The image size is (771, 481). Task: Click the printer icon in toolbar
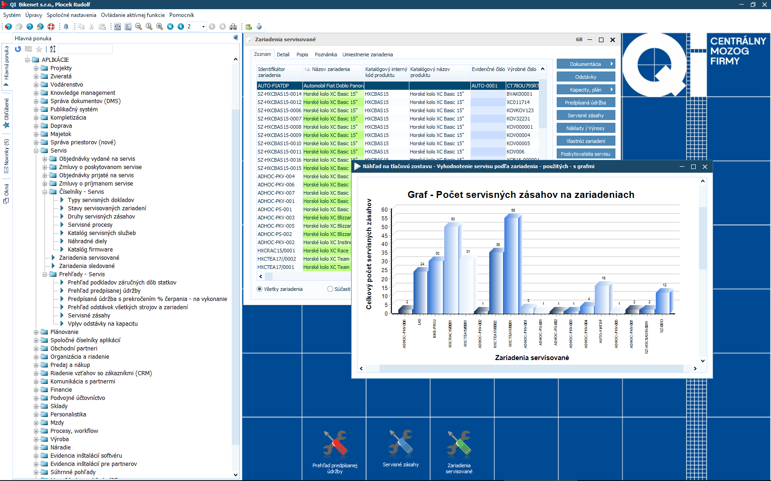(x=233, y=27)
